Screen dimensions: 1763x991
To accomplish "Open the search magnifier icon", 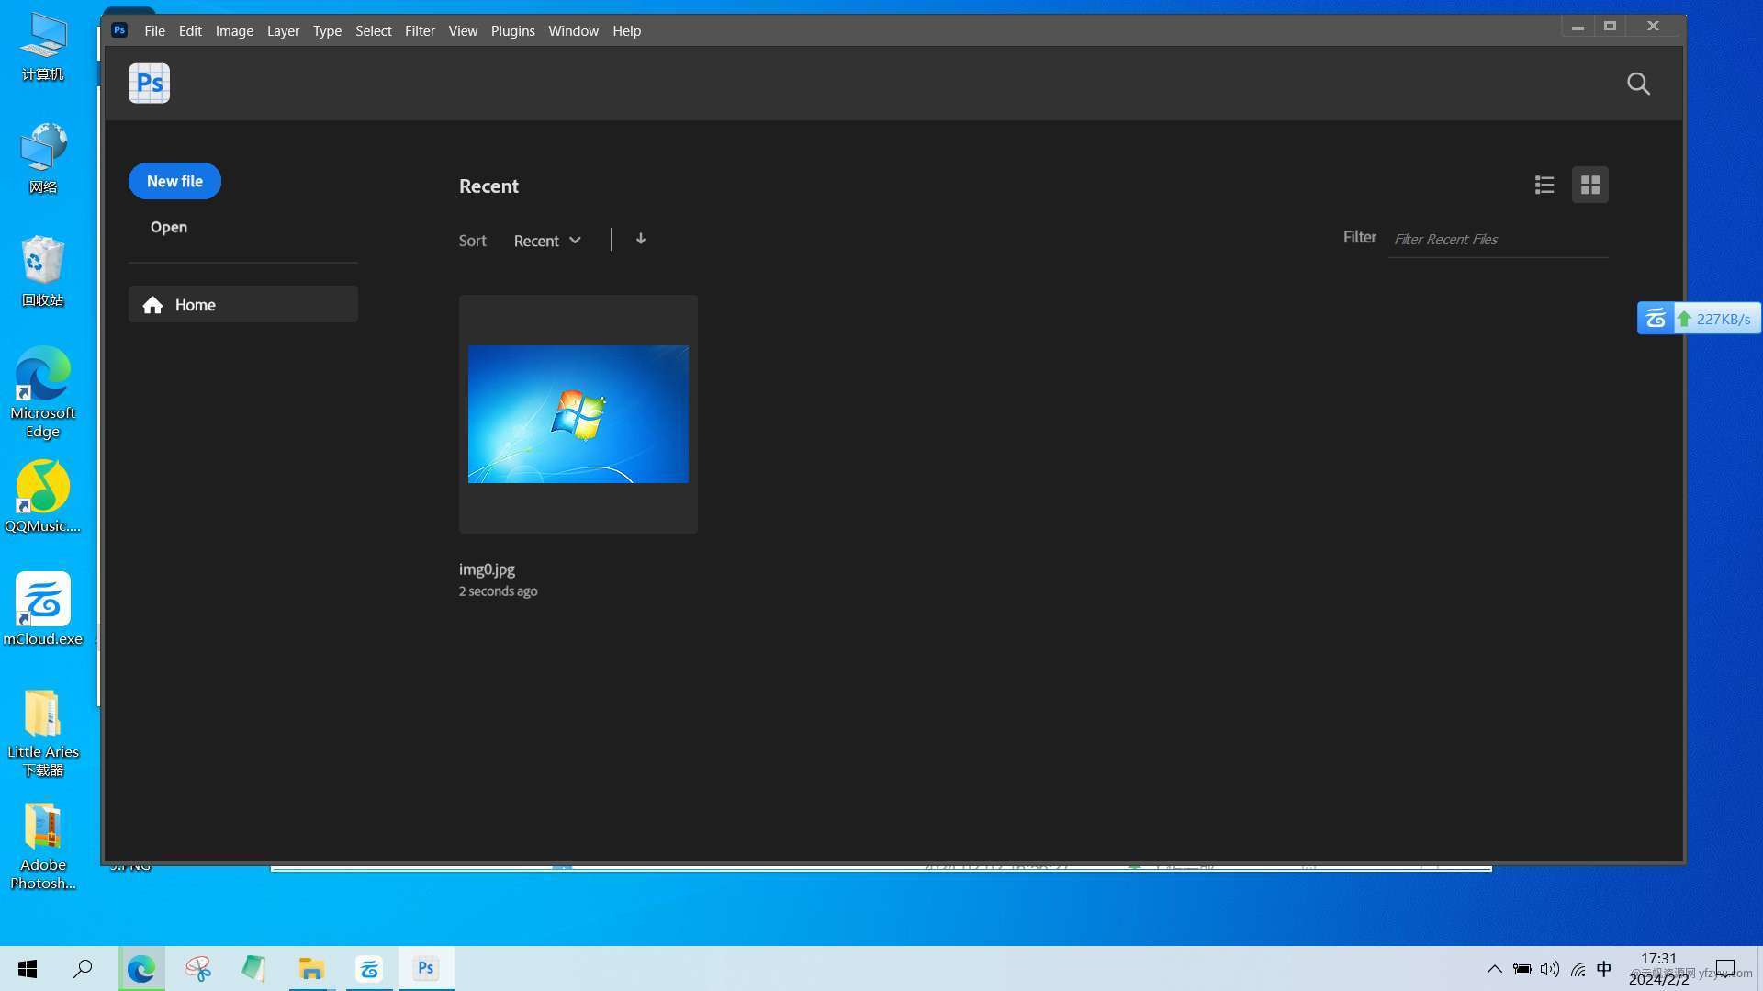I will tap(1638, 84).
